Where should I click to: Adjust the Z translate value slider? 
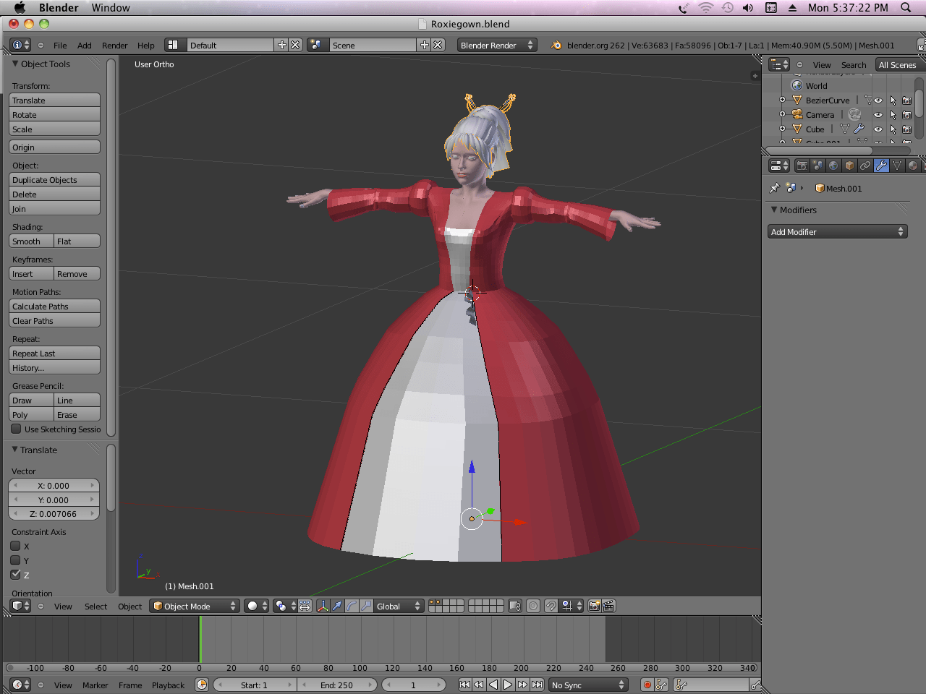(54, 513)
